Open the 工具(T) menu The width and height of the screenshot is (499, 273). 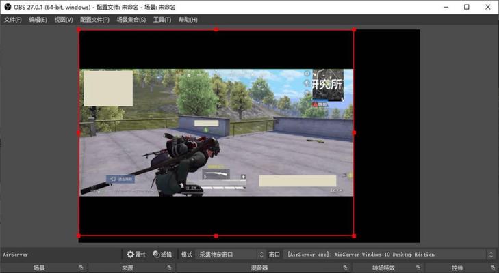pyautogui.click(x=162, y=20)
